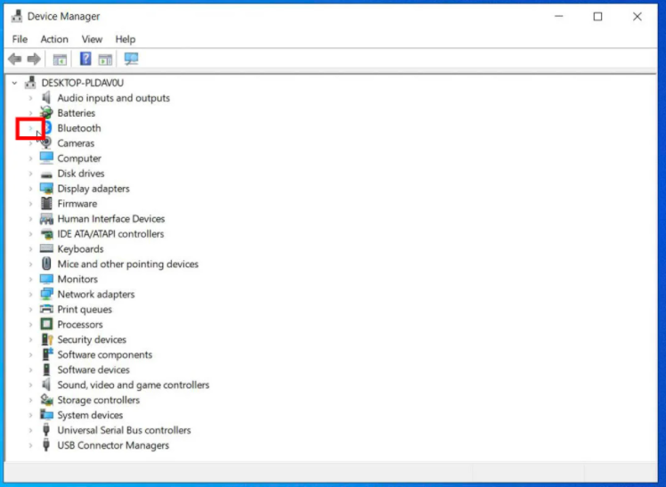
Task: Click the Back arrow in toolbar
Action: [x=14, y=60]
